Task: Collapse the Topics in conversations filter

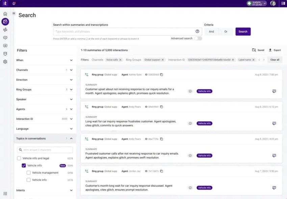Action: 45,138
